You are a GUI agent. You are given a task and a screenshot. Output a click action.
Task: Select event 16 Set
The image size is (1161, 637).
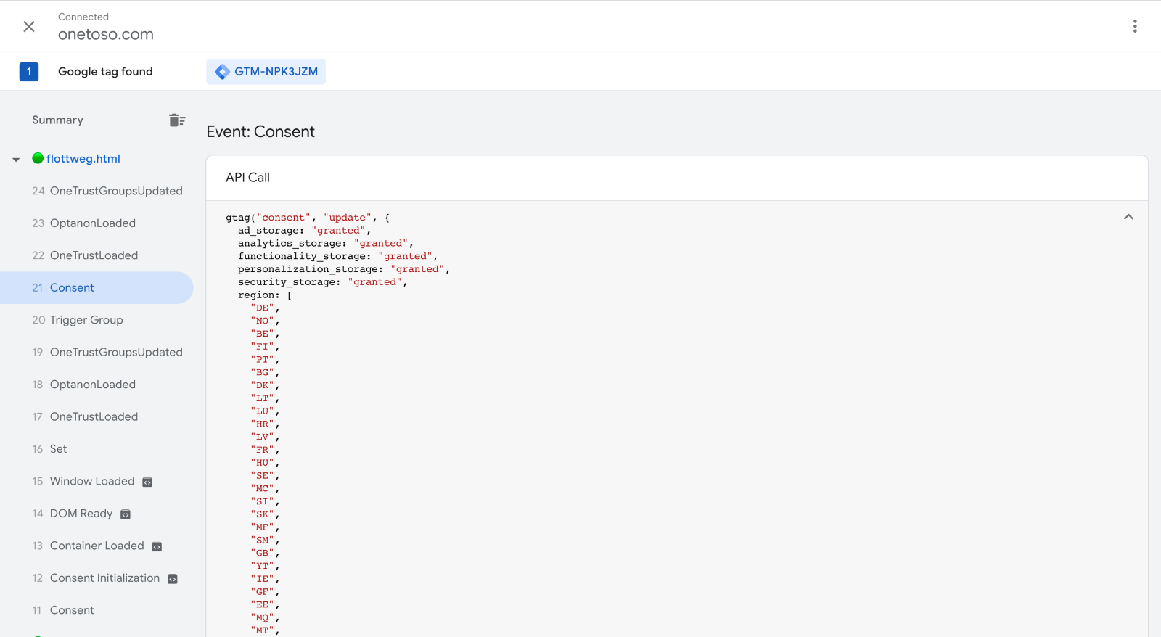coord(58,449)
